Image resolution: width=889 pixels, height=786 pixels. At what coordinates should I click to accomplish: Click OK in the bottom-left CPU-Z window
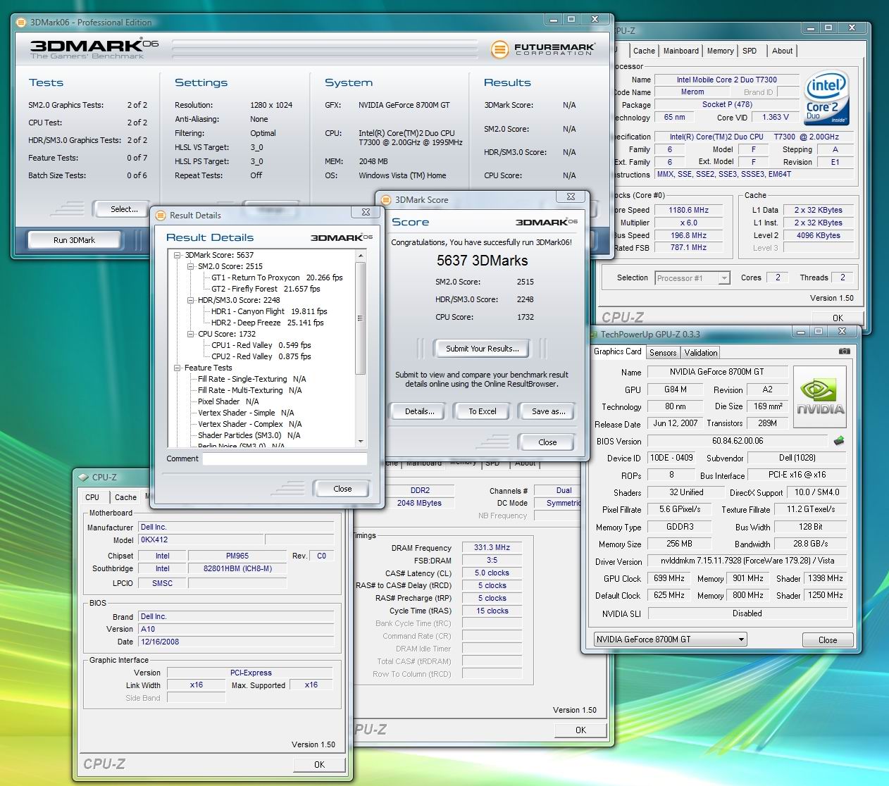point(319,764)
